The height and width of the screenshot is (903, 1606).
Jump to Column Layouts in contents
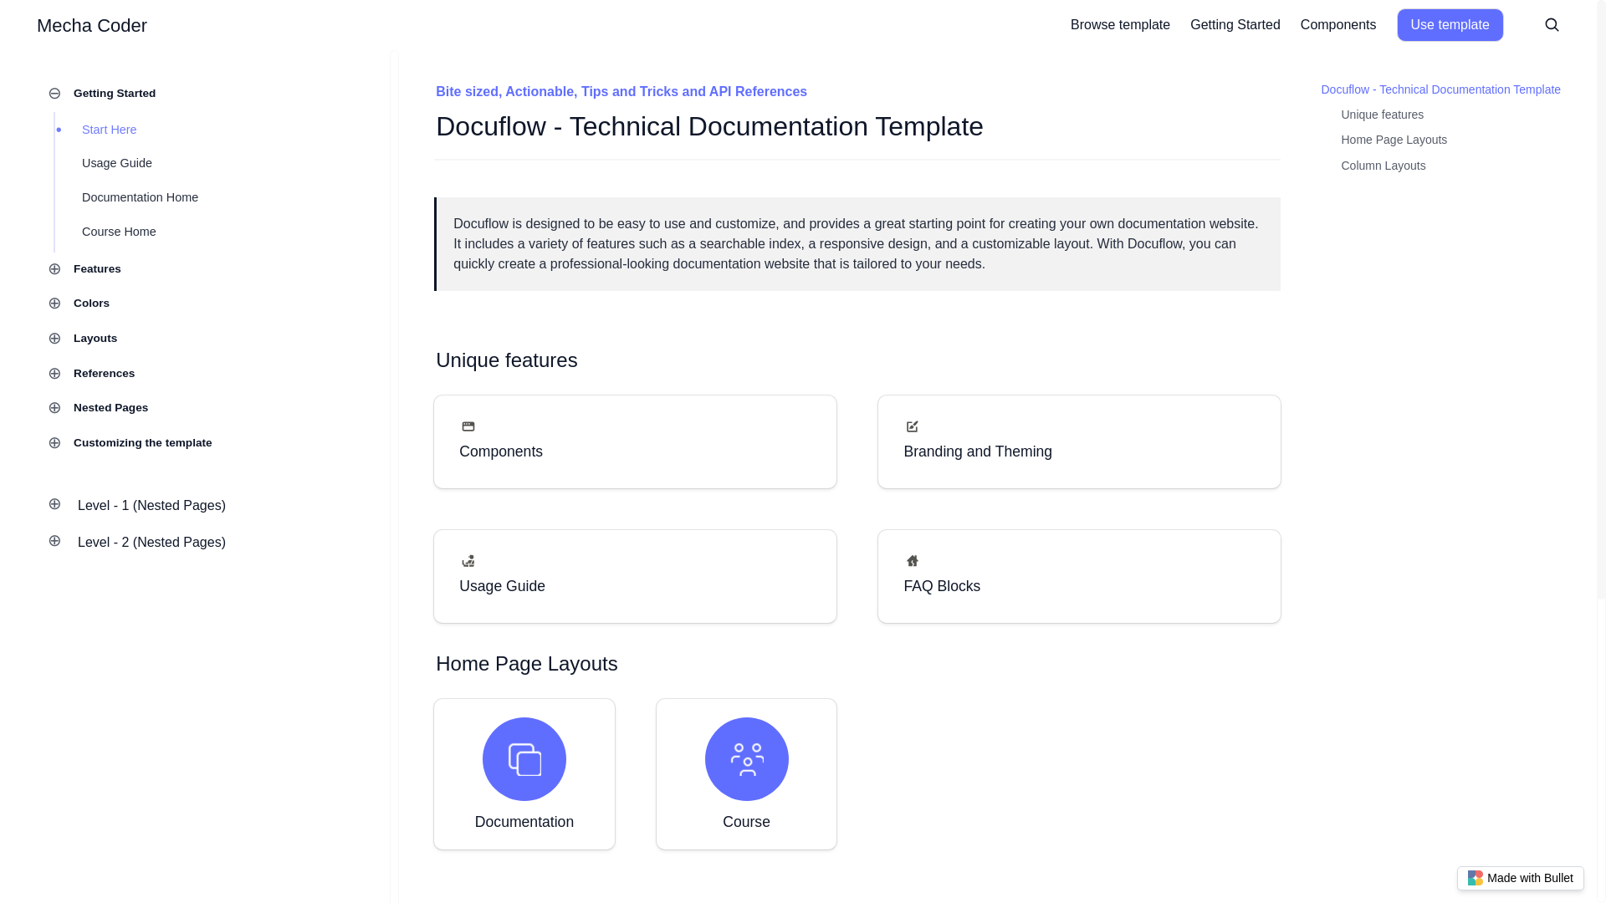[1383, 166]
